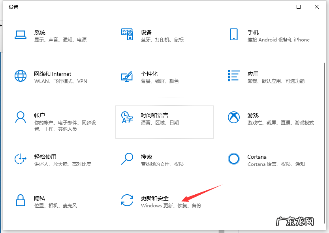Maximize the 设置 window
The height and width of the screenshot is (233, 329).
point(299,7)
